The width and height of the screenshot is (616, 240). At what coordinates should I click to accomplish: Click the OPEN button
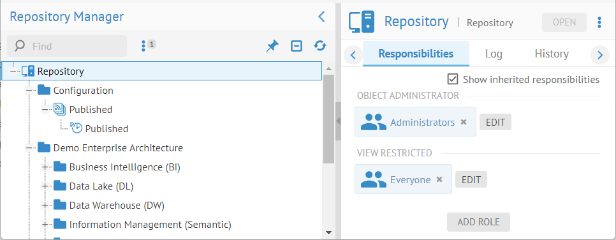point(564,22)
